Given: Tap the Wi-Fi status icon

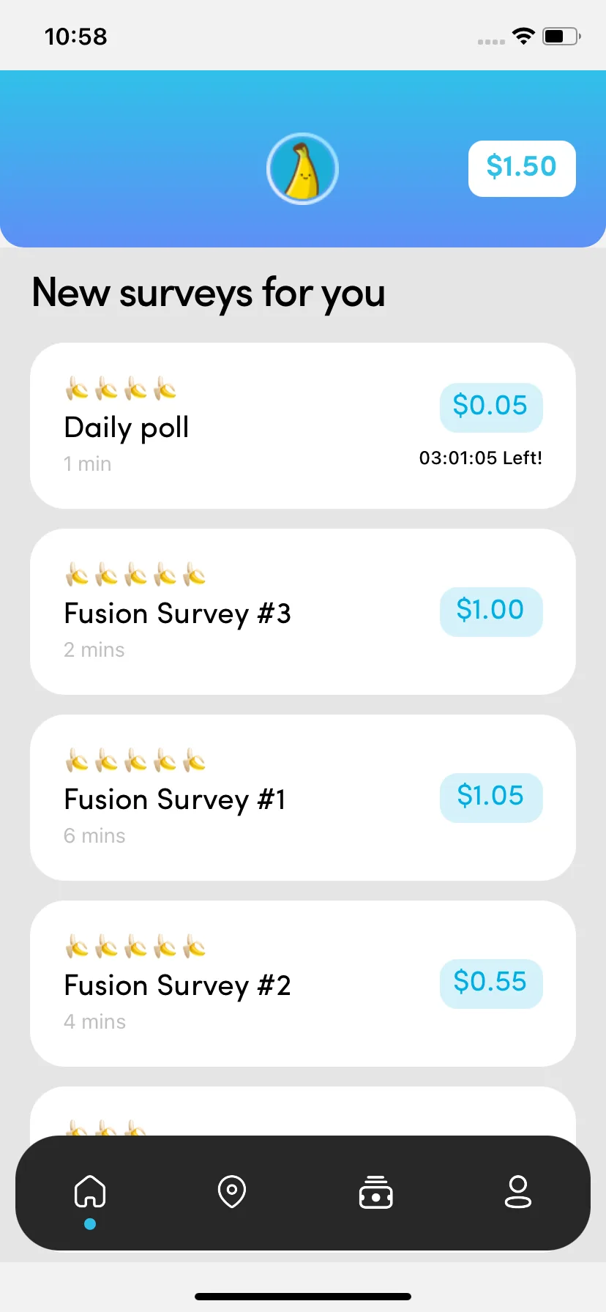Looking at the screenshot, I should point(523,36).
